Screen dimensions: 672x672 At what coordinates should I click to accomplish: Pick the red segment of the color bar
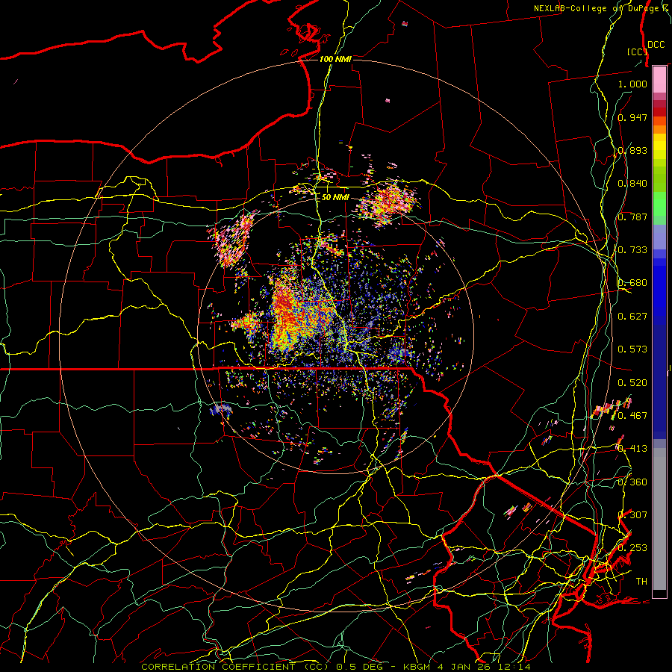pyautogui.click(x=659, y=112)
